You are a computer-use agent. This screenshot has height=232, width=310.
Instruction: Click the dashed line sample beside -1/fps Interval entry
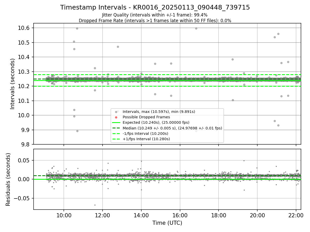pos(116,134)
